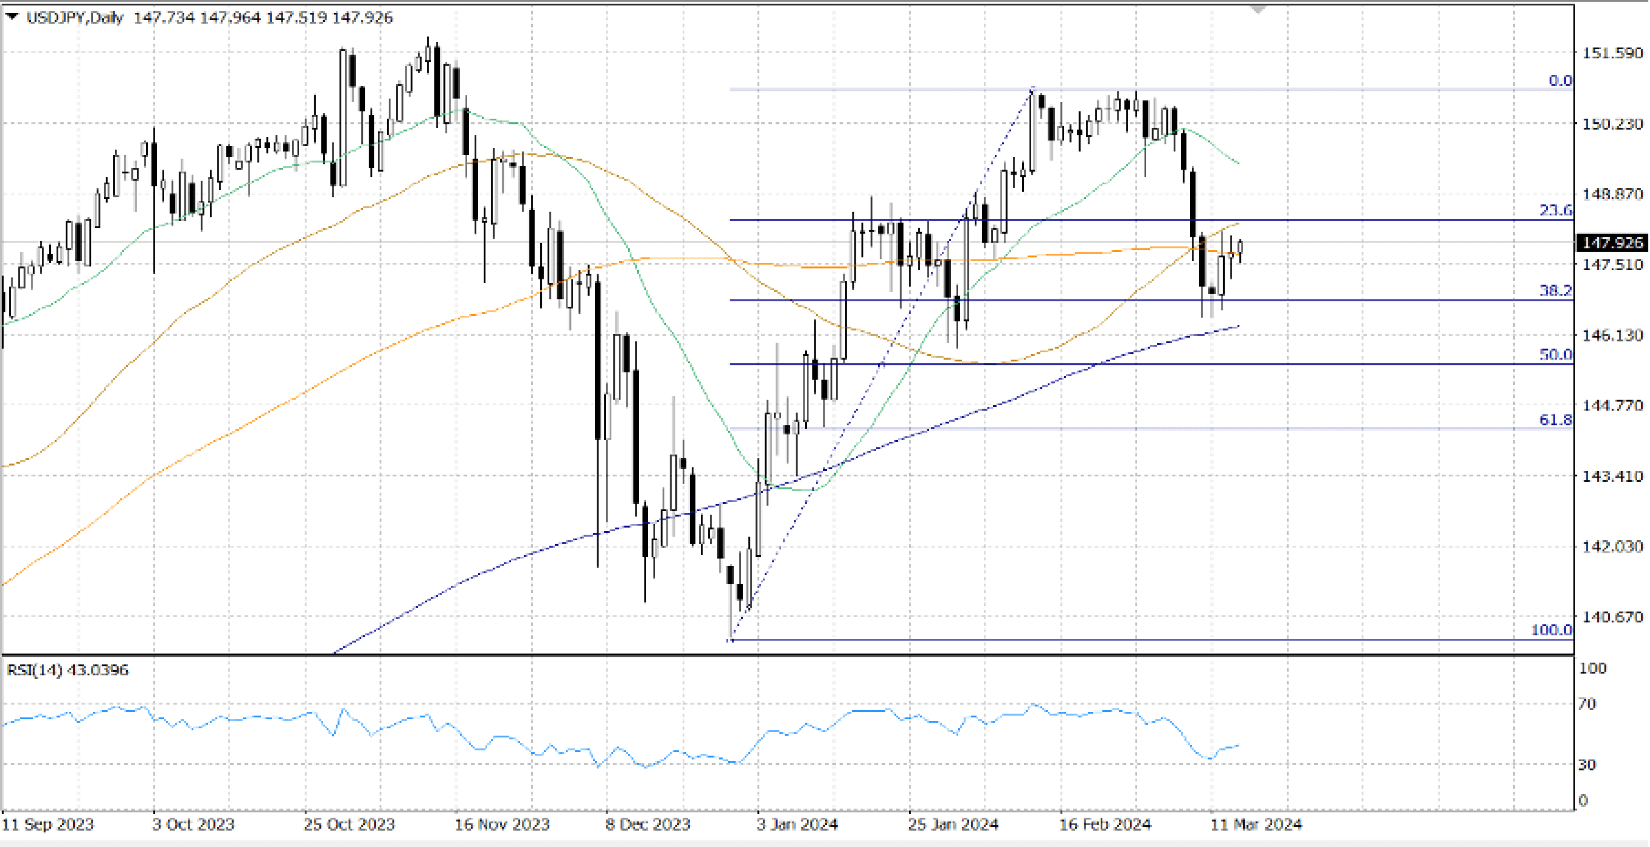Click the current price tag 147.926

[1611, 243]
